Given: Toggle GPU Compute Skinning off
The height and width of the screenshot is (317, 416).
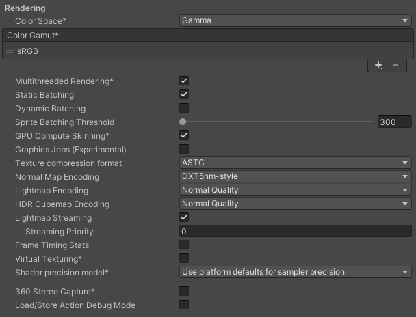Looking at the screenshot, I should tap(184, 136).
